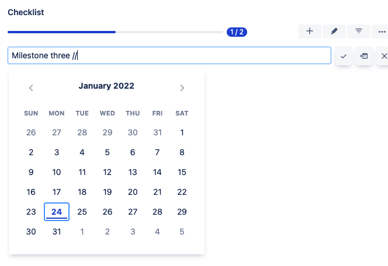Viewport: 388px width, 266px height.
Task: Click the save-and-add-another icon
Action: click(x=364, y=56)
